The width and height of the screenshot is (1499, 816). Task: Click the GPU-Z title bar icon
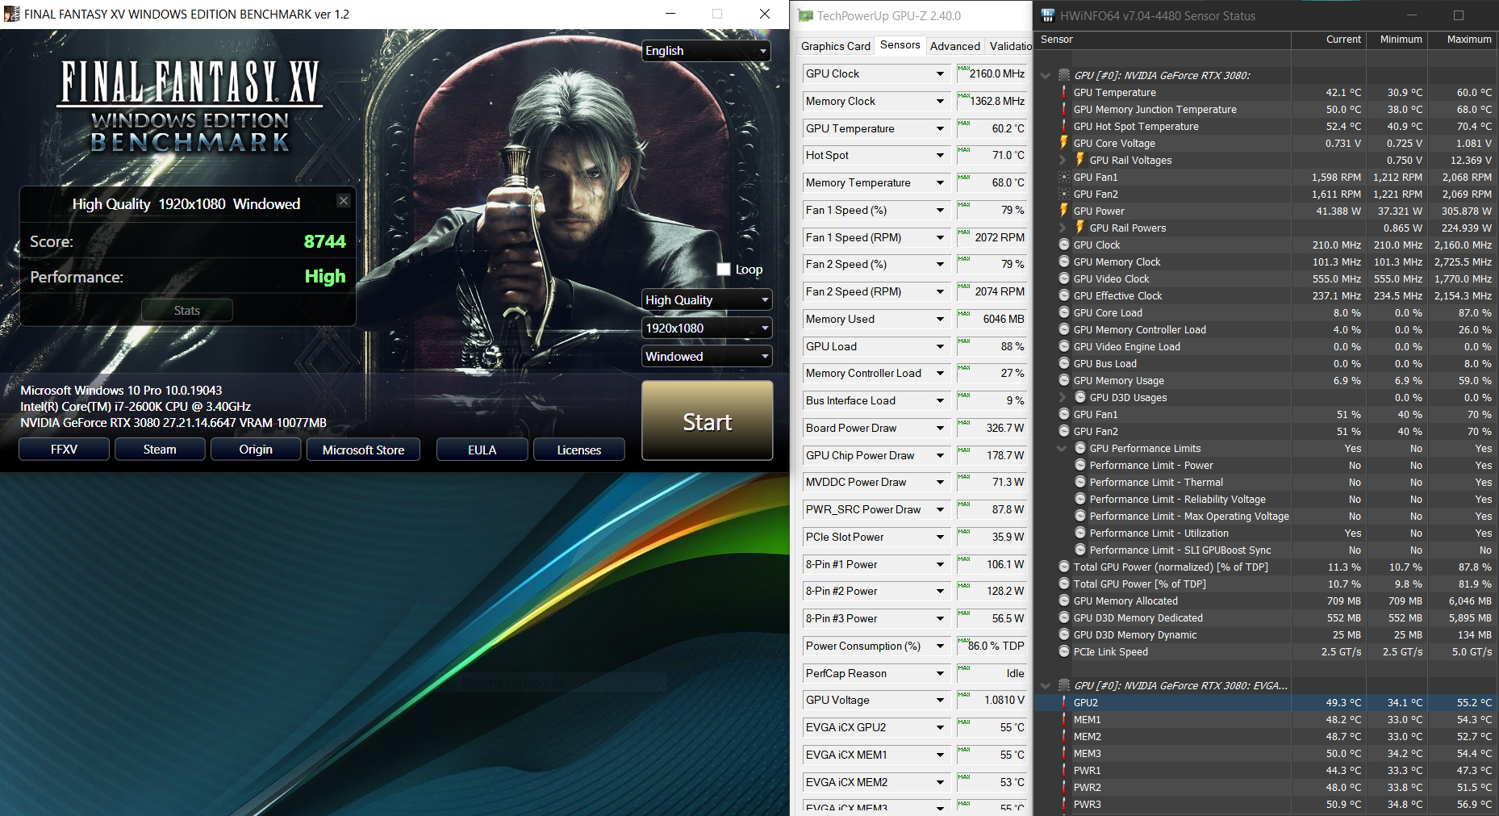point(805,15)
